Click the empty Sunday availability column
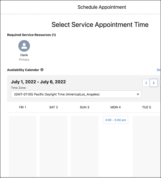The width and height of the screenshot is (161, 178). (85, 146)
